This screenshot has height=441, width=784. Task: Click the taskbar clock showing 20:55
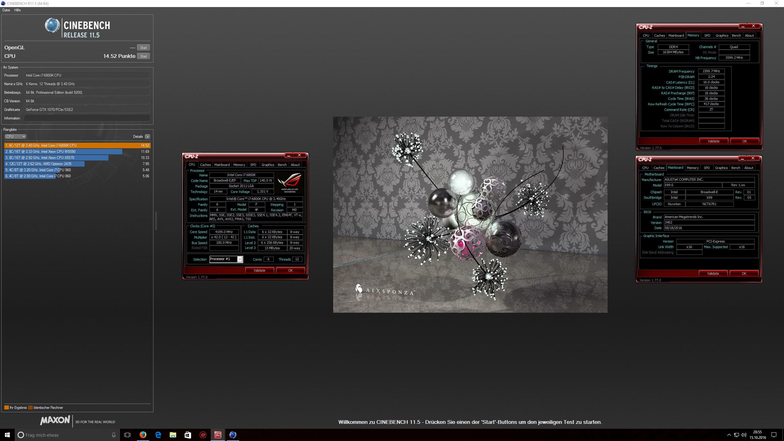(757, 435)
